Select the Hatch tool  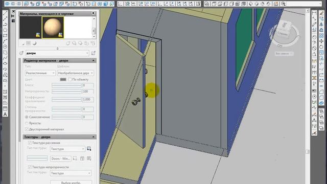(x=5, y=92)
